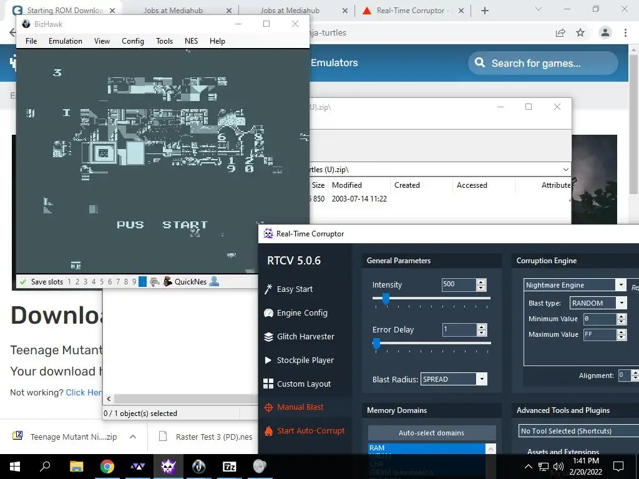This screenshot has height=479, width=639.
Task: Sort by Accessed column in 7-Zip
Action: coord(484,185)
